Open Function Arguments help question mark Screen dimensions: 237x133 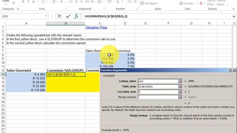(x=230, y=70)
